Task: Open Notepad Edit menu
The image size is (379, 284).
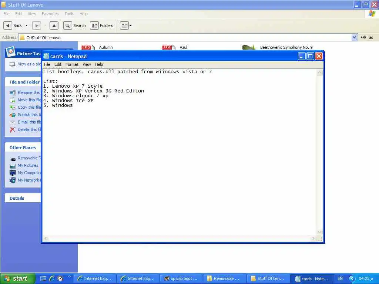Action: (58, 64)
